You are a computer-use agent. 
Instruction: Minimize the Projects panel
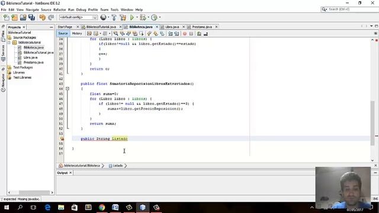point(52,27)
